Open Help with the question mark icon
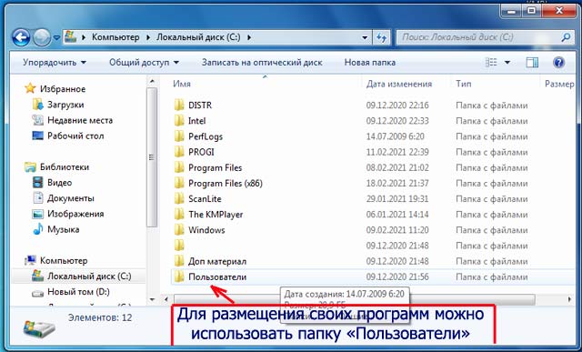This screenshot has width=582, height=352. [558, 63]
